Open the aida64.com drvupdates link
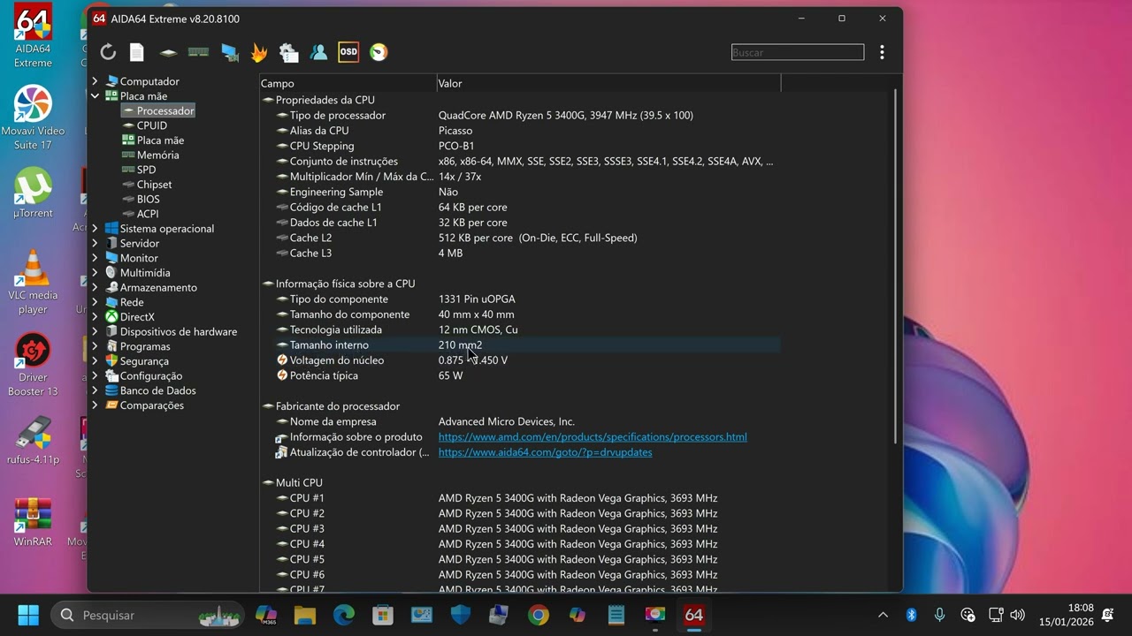The width and height of the screenshot is (1132, 636). click(545, 452)
